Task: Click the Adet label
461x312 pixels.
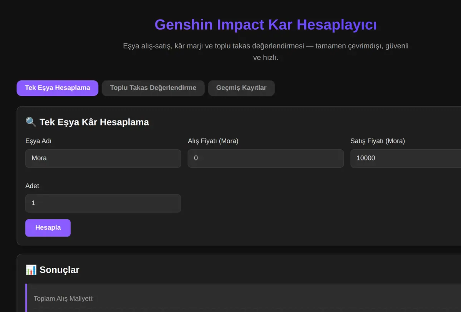Action: [32, 186]
